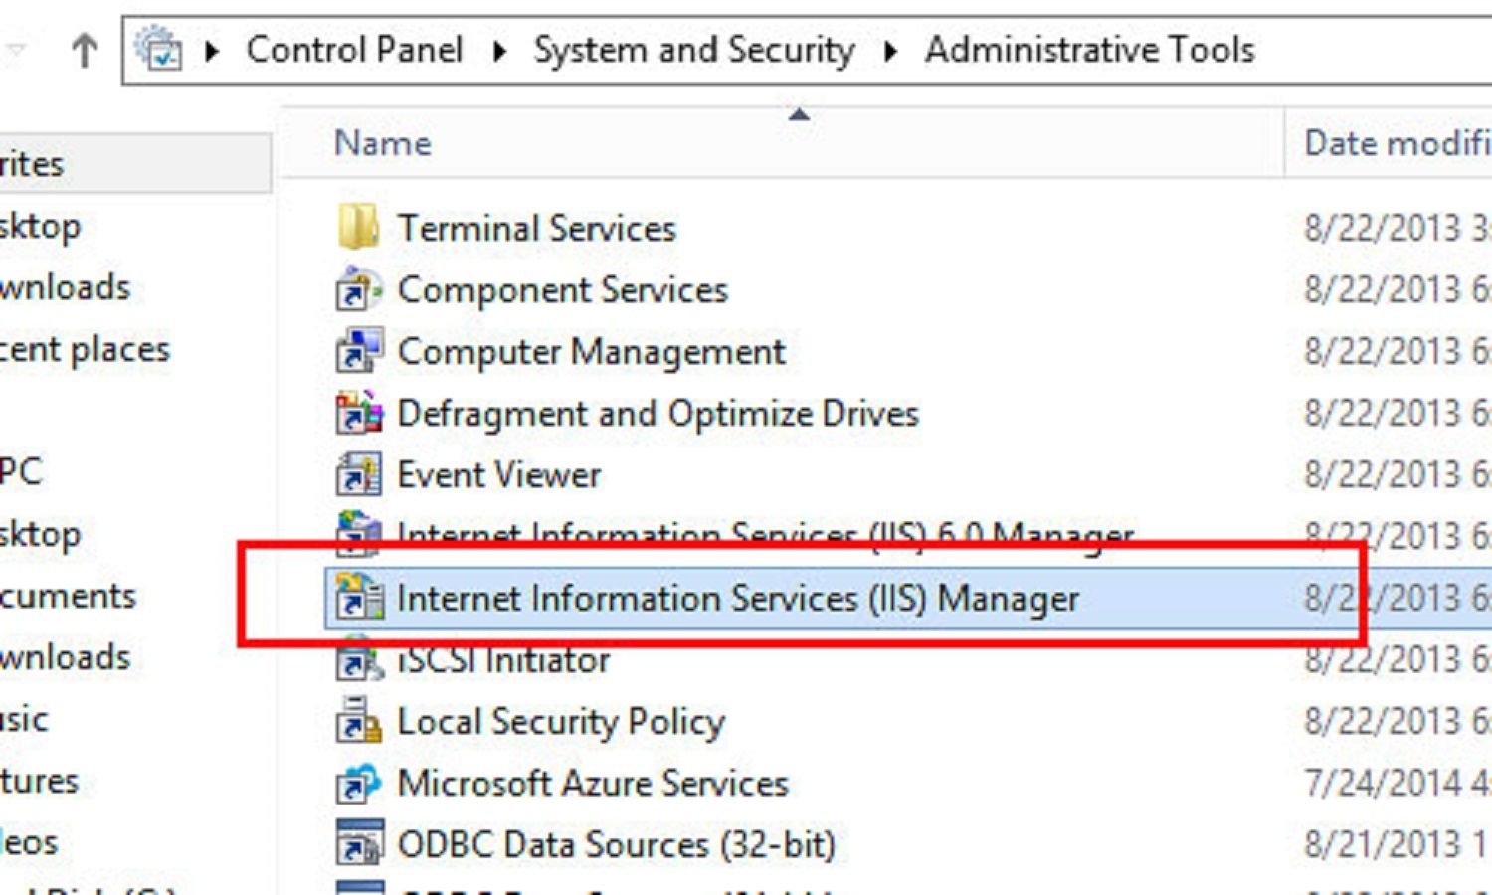Image resolution: width=1492 pixels, height=895 pixels.
Task: Expand the dropdown arrow after Control Panel
Action: tap(499, 51)
